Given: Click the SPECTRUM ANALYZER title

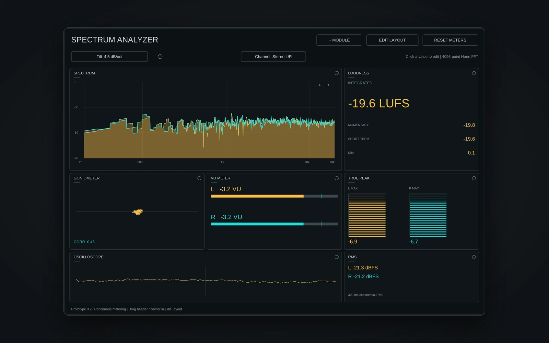Looking at the screenshot, I should click(x=115, y=40).
